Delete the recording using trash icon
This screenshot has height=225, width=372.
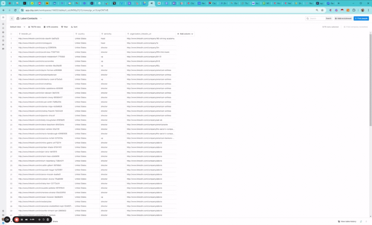(x=48, y=220)
